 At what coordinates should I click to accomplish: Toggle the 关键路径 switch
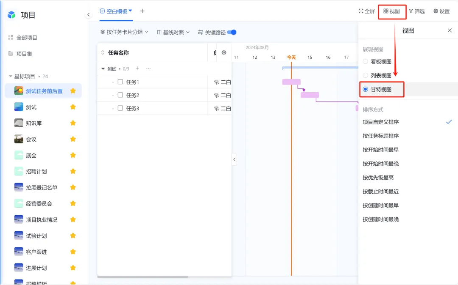(x=232, y=32)
